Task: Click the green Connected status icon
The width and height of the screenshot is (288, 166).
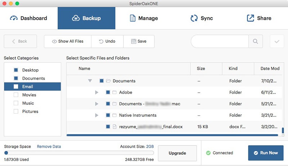Action: tap(208, 153)
